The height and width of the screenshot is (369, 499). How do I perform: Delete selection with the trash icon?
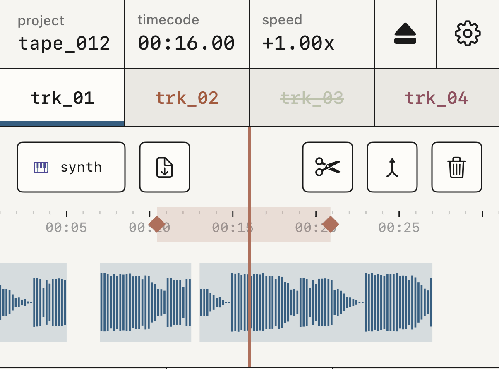click(457, 167)
